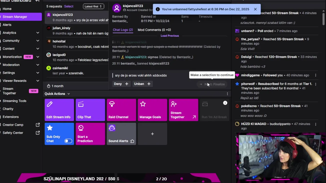This screenshot has height=183, width=326.
Task: Click kisjancsiii123 profile avatar icon
Action: (117, 8)
